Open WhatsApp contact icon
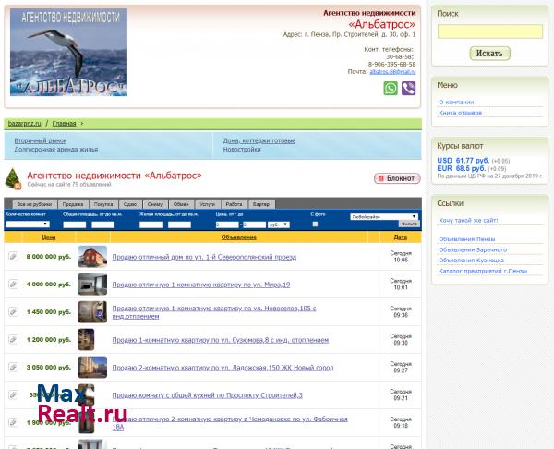The height and width of the screenshot is (449, 554). click(x=391, y=88)
